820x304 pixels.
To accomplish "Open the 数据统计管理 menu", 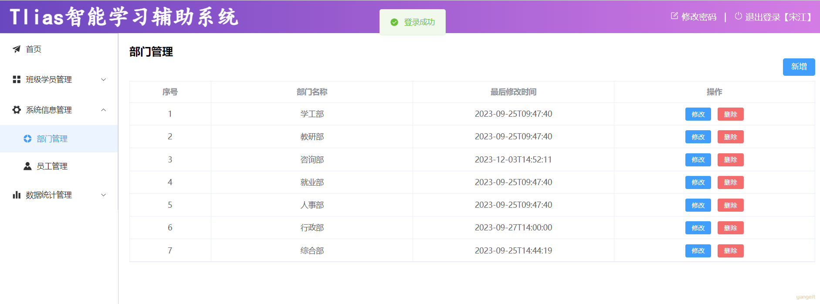I will 59,195.
